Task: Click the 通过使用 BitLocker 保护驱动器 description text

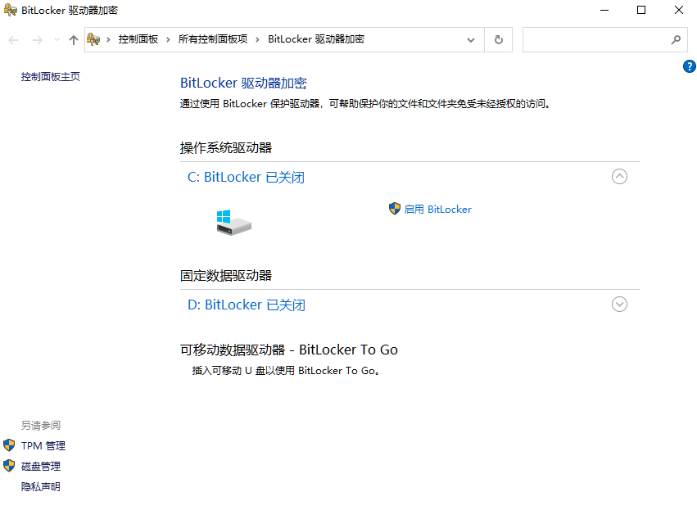Action: pos(365,104)
